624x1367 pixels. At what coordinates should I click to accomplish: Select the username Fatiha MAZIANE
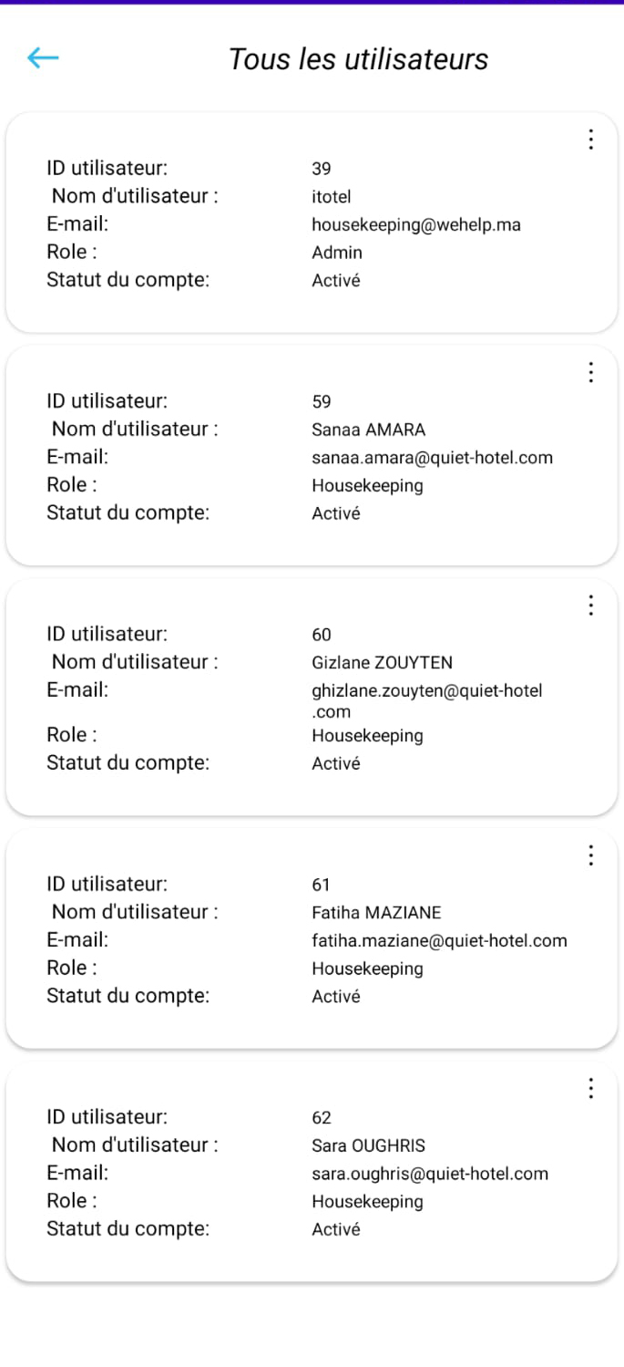pyautogui.click(x=376, y=913)
